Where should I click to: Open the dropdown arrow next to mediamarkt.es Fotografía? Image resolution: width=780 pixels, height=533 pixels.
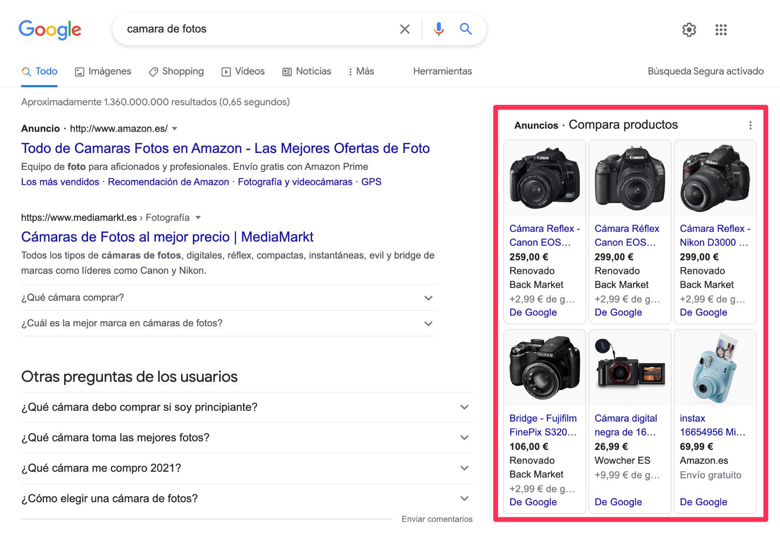click(x=198, y=218)
